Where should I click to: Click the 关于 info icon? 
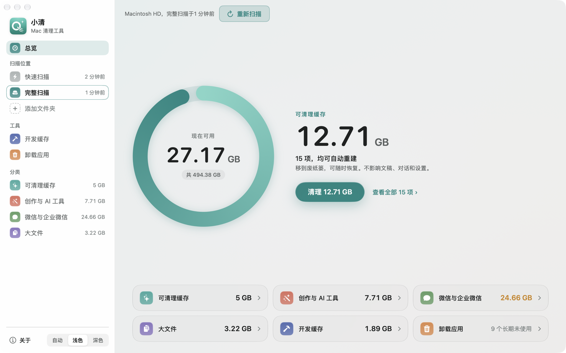13,340
